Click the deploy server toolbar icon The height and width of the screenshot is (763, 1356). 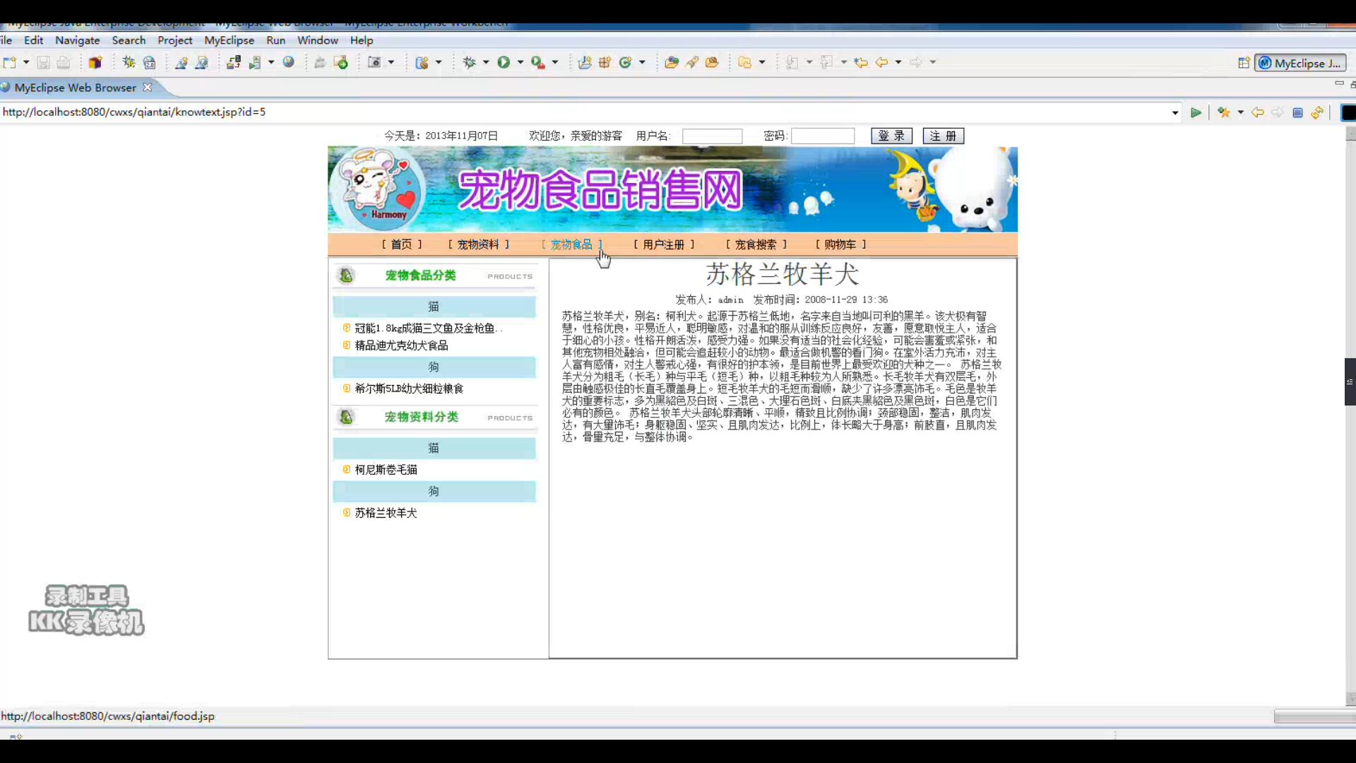pyautogui.click(x=234, y=63)
